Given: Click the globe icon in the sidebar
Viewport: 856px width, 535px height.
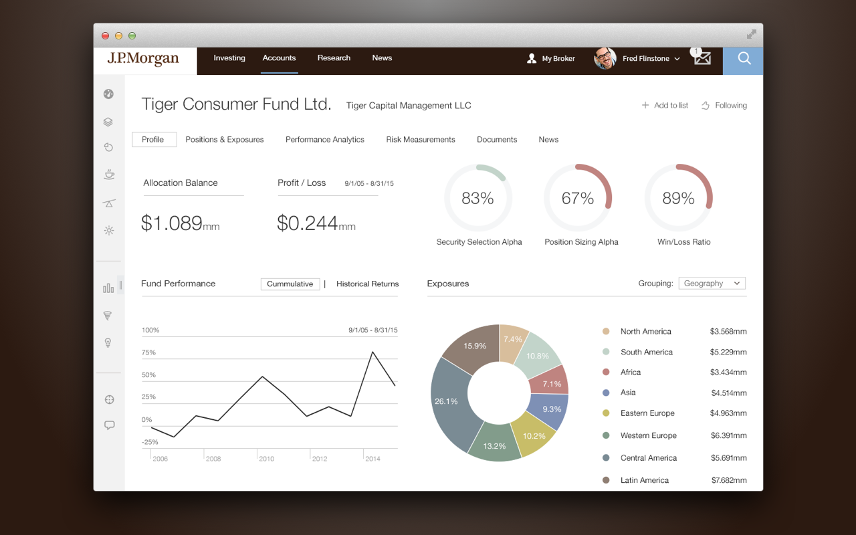Looking at the screenshot, I should (x=108, y=94).
